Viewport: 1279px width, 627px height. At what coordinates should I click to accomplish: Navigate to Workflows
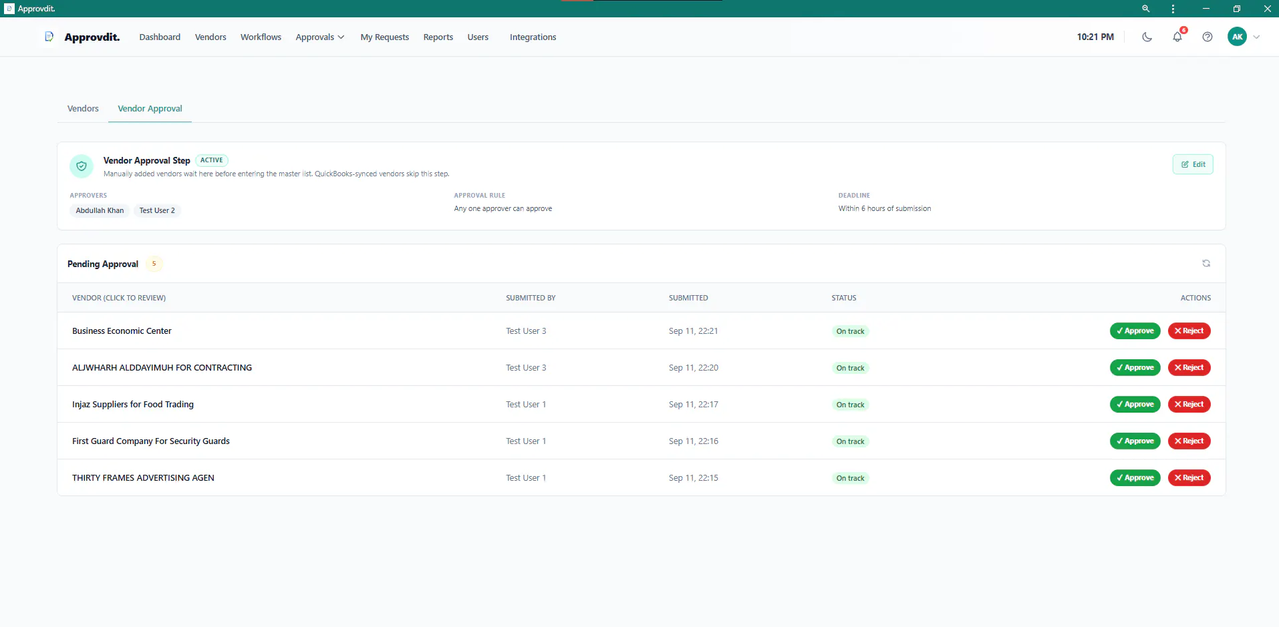[x=261, y=37]
